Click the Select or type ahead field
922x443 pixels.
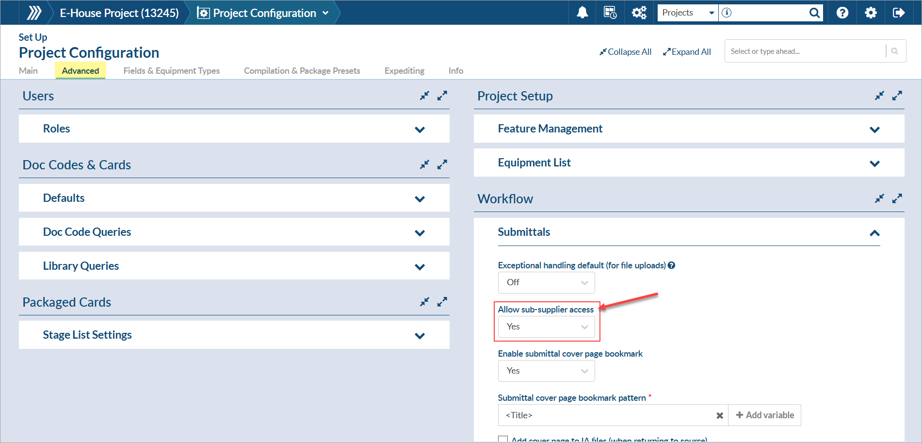(x=805, y=51)
